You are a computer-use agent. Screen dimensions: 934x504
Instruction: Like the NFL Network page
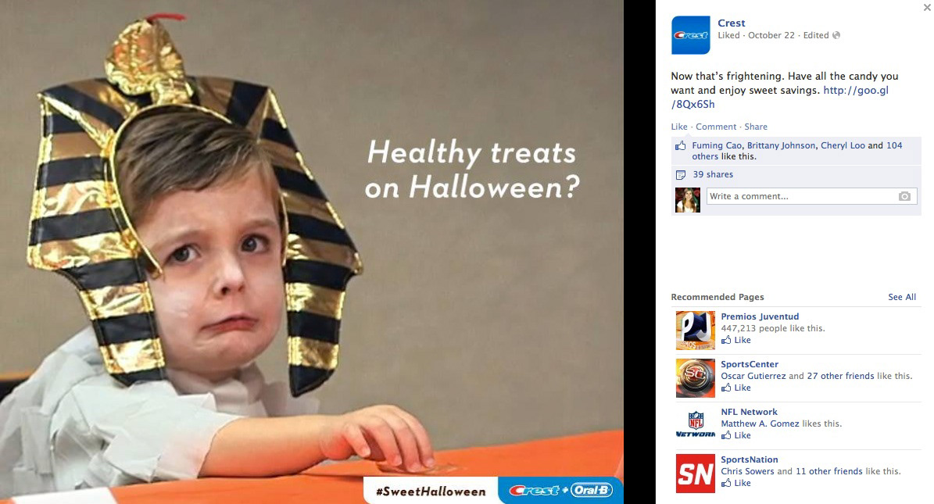pyautogui.click(x=736, y=435)
